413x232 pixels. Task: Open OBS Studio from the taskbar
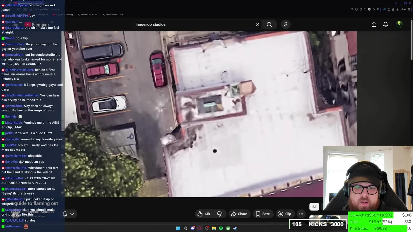[x=207, y=228]
